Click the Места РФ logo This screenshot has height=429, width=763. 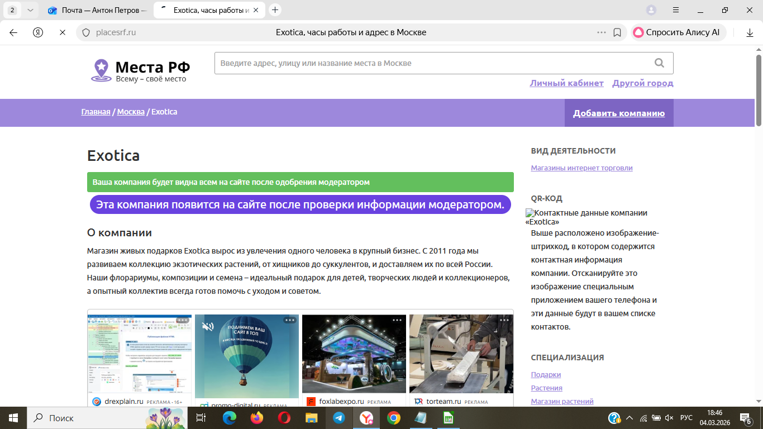tap(141, 70)
